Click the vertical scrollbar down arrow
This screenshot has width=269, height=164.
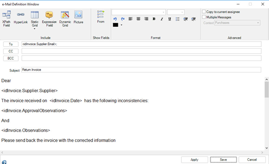(266, 148)
